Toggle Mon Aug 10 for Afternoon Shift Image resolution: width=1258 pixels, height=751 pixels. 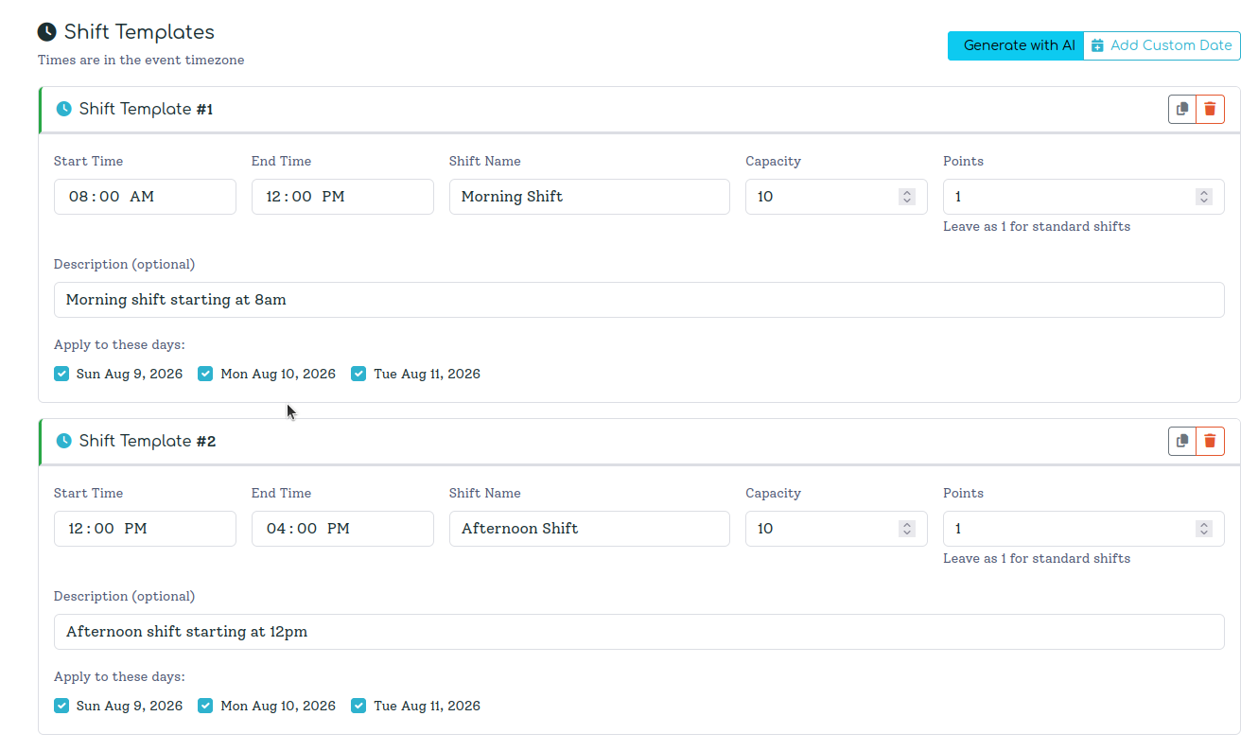pyautogui.click(x=205, y=706)
